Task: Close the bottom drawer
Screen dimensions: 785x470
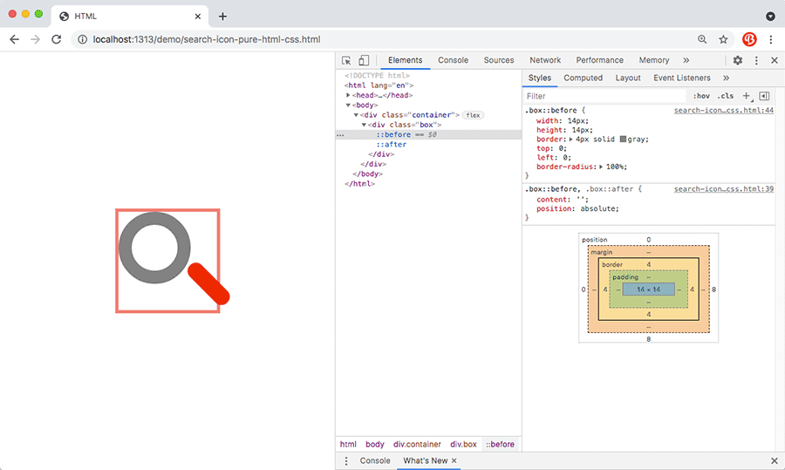Action: pyautogui.click(x=774, y=461)
